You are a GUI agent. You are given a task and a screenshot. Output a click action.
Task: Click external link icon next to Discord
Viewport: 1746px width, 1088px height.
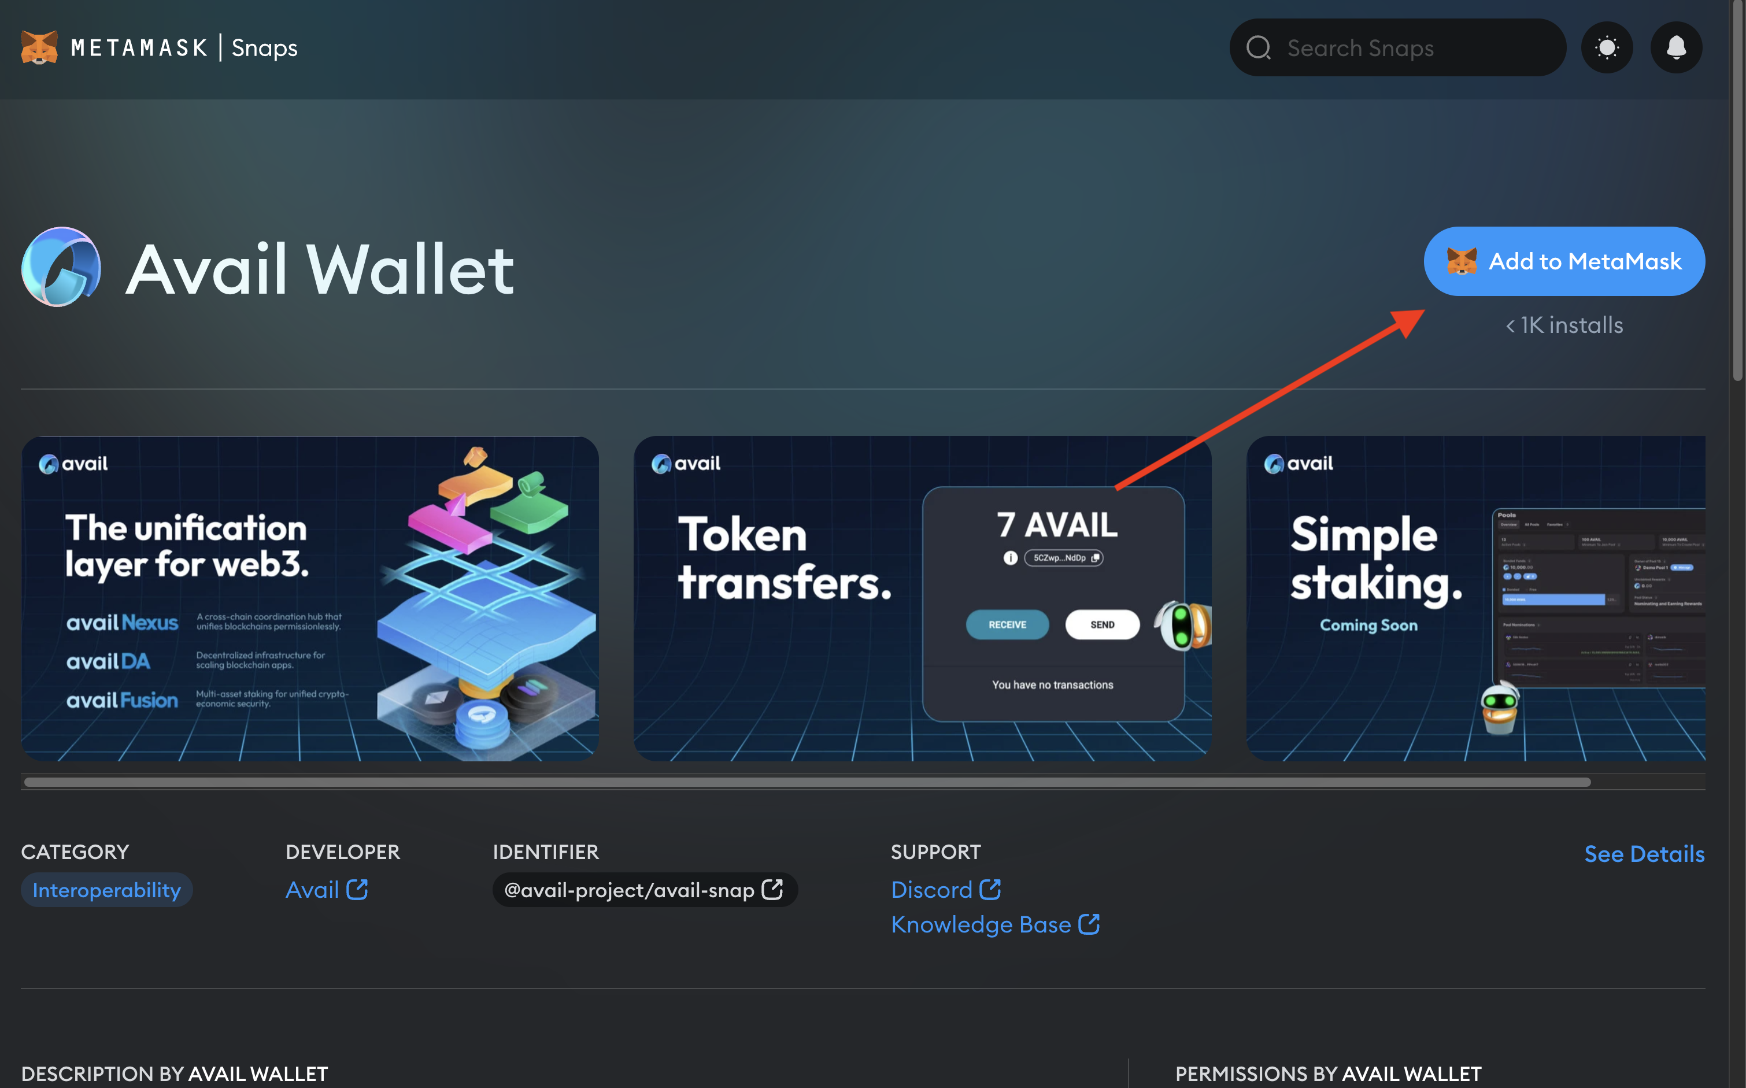(x=990, y=889)
